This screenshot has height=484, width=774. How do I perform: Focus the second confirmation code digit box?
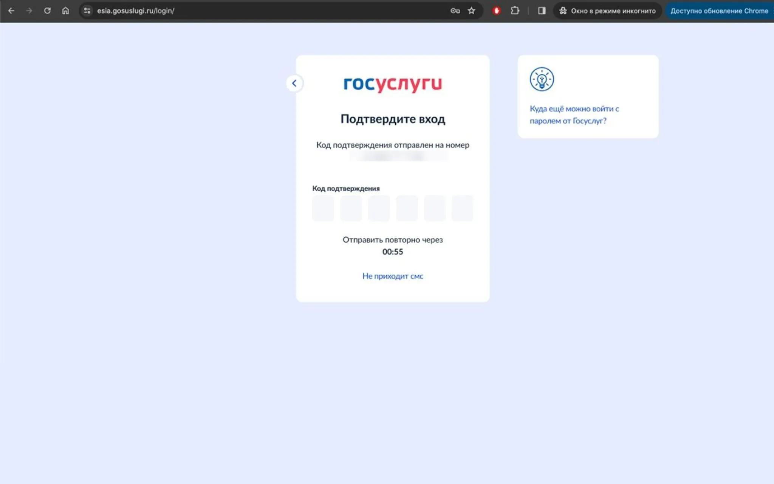pyautogui.click(x=351, y=208)
